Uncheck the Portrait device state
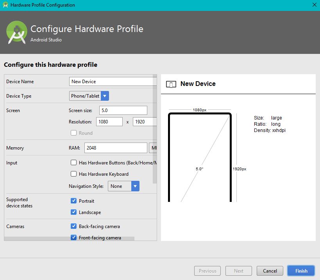The width and height of the screenshot is (320, 280). [x=73, y=201]
